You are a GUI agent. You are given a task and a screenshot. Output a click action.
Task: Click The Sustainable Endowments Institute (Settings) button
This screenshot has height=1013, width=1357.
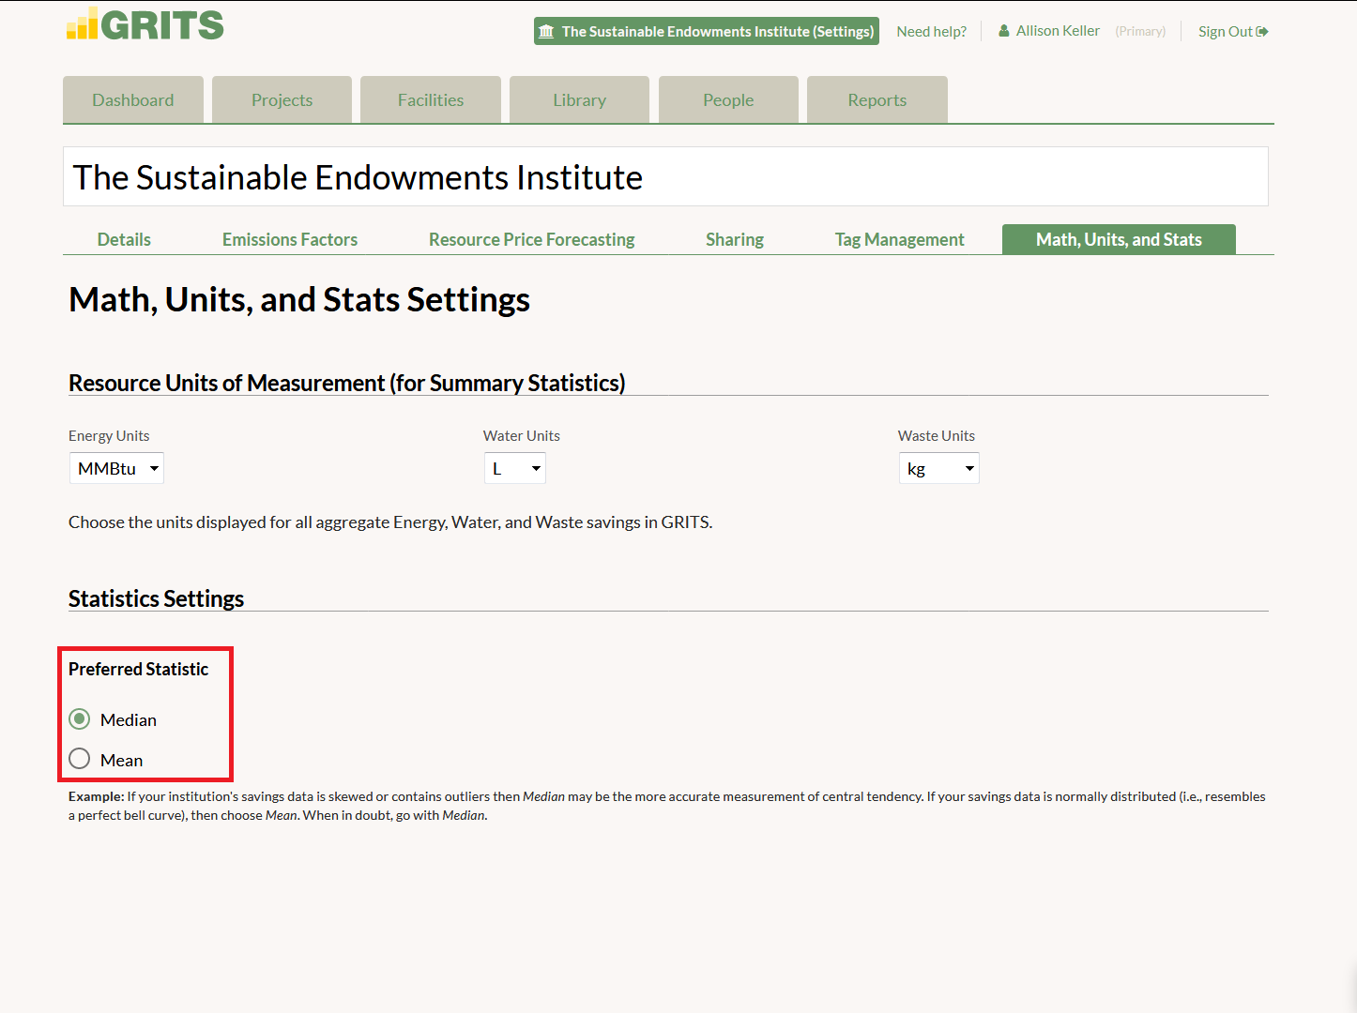tap(707, 31)
